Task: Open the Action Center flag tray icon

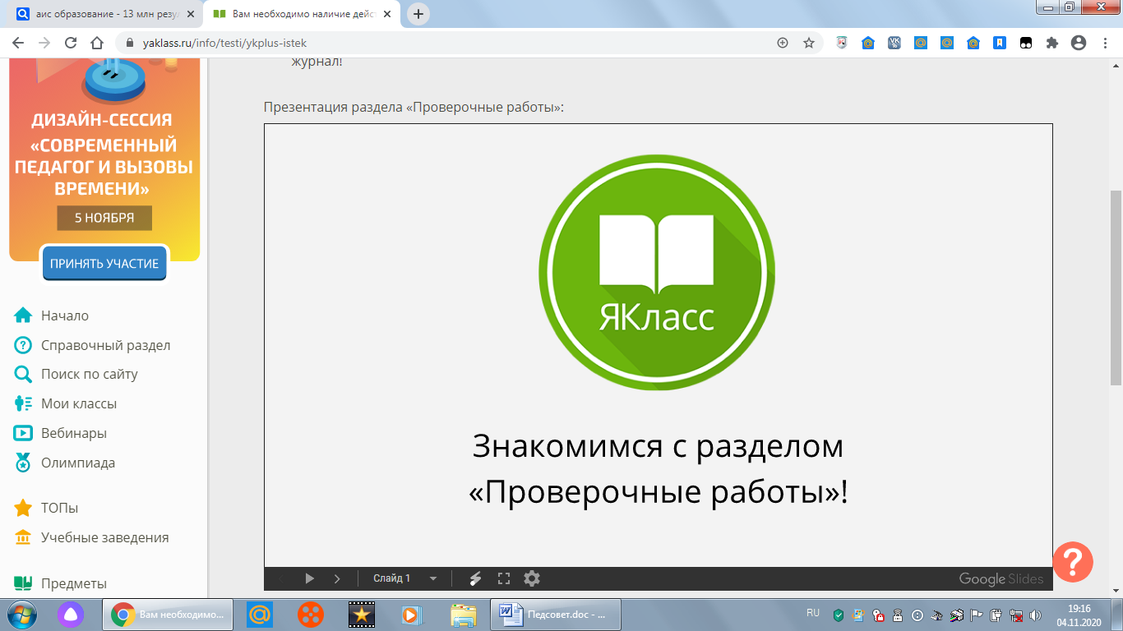Action: tap(977, 615)
